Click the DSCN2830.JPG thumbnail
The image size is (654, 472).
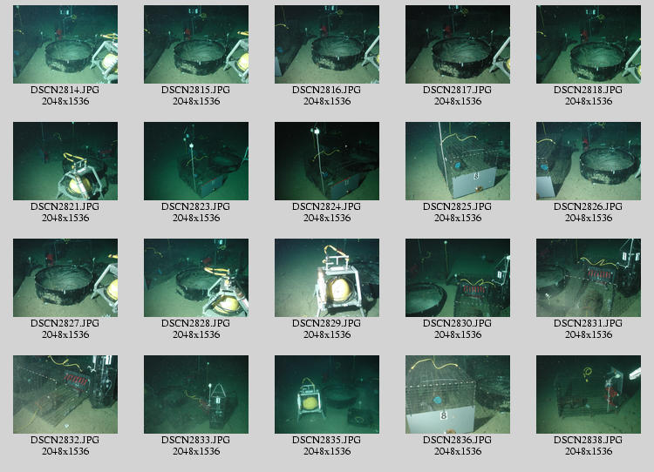point(458,278)
